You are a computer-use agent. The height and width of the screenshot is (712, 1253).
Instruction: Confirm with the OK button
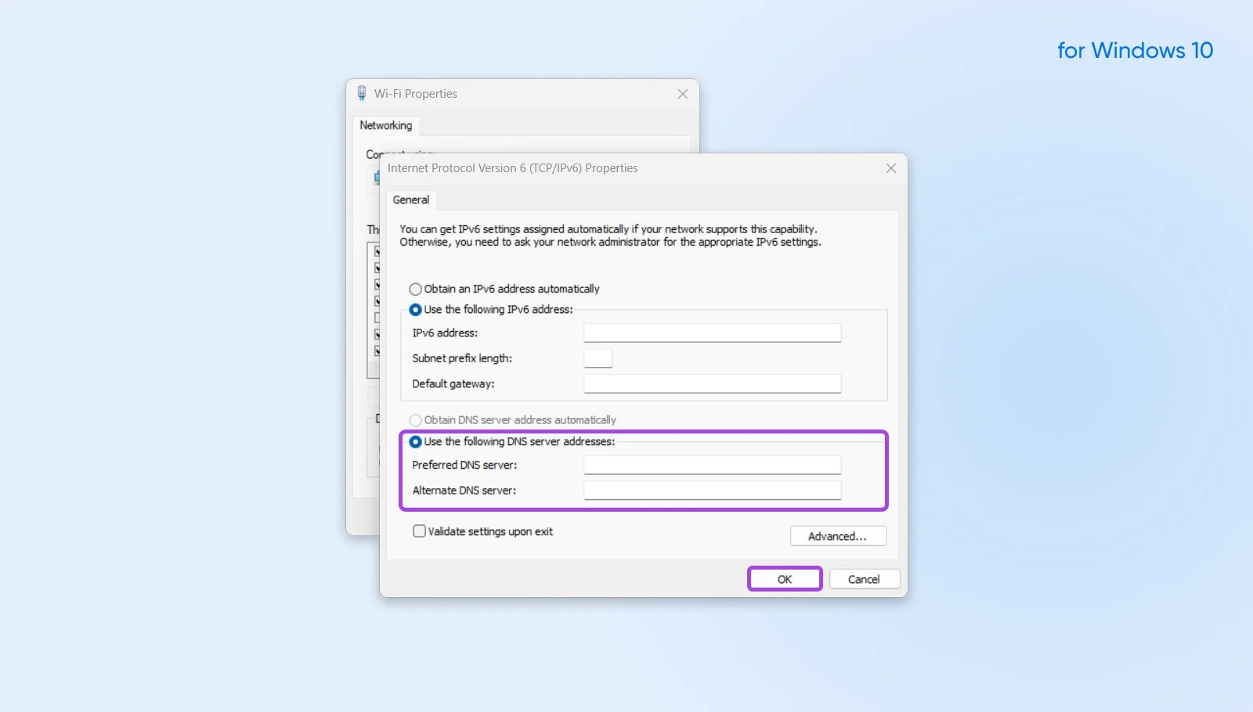click(785, 579)
